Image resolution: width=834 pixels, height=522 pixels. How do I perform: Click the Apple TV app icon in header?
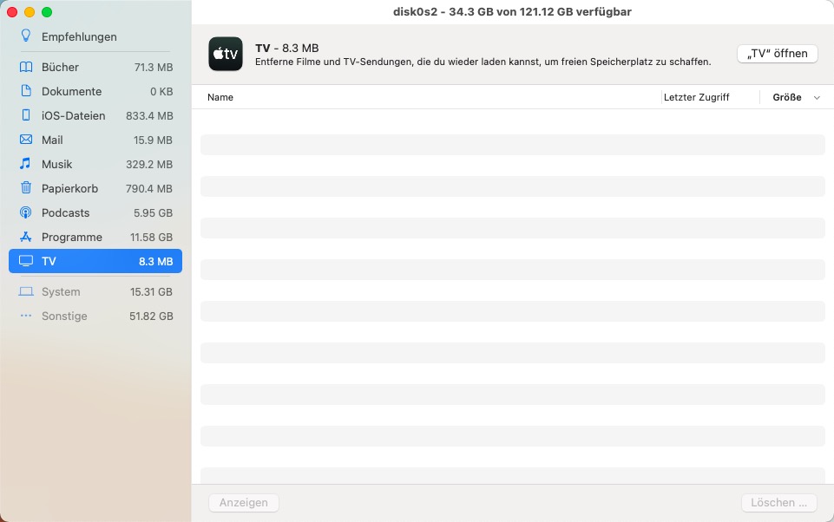[x=226, y=54]
